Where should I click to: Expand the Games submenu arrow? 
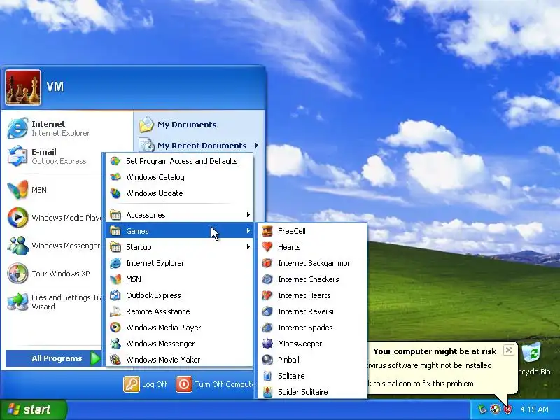click(x=248, y=231)
